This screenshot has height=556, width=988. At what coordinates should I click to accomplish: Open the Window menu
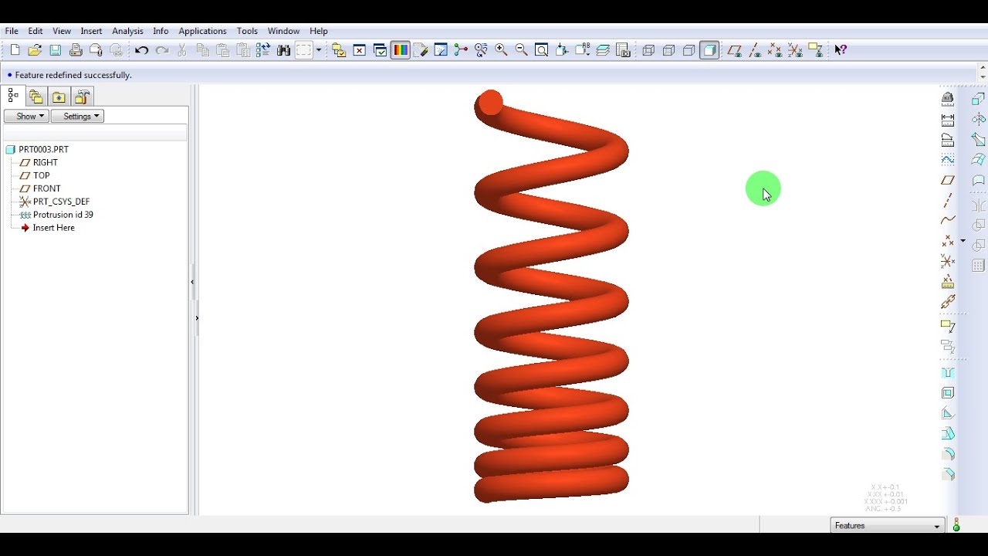pos(283,31)
